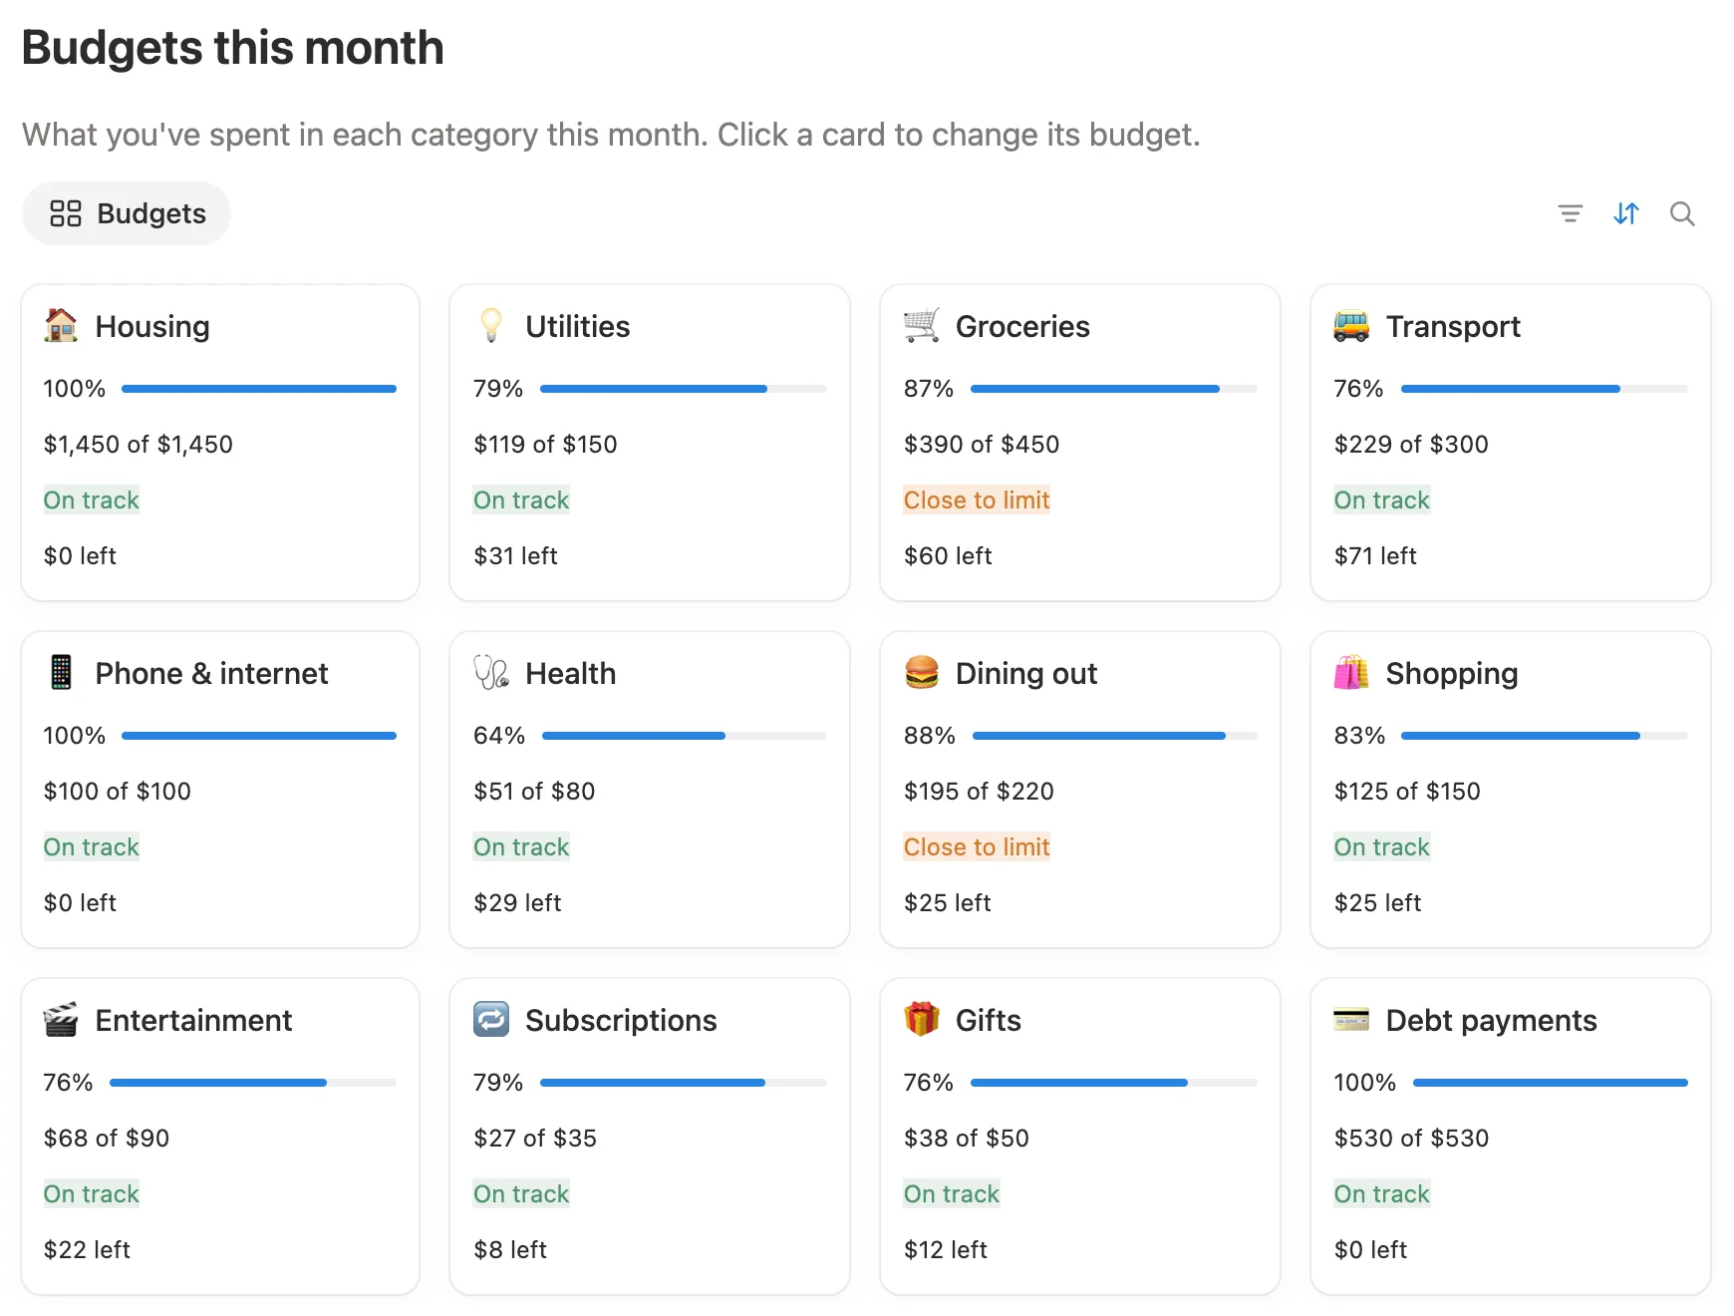This screenshot has height=1316, width=1734.
Task: Open the Transport card title
Action: click(x=1453, y=326)
